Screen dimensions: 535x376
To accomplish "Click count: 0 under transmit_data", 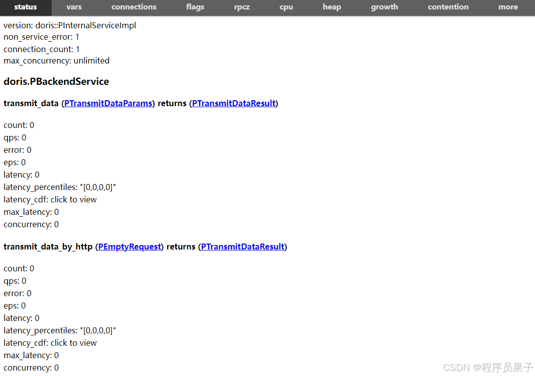I will coord(19,125).
